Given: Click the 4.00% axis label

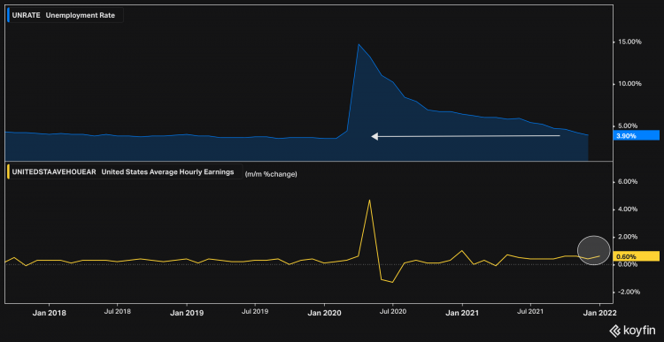Looking at the screenshot, I should click(628, 209).
